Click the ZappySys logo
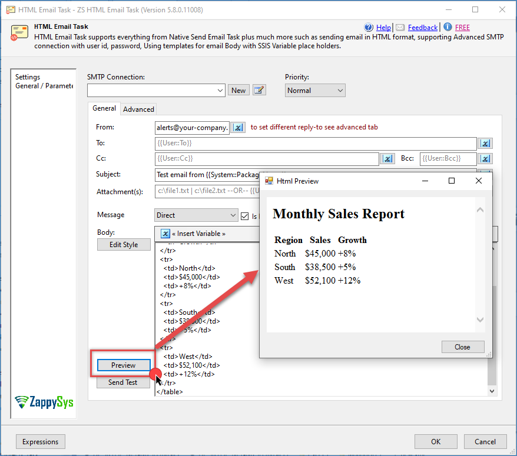The height and width of the screenshot is (456, 517). coord(43,402)
